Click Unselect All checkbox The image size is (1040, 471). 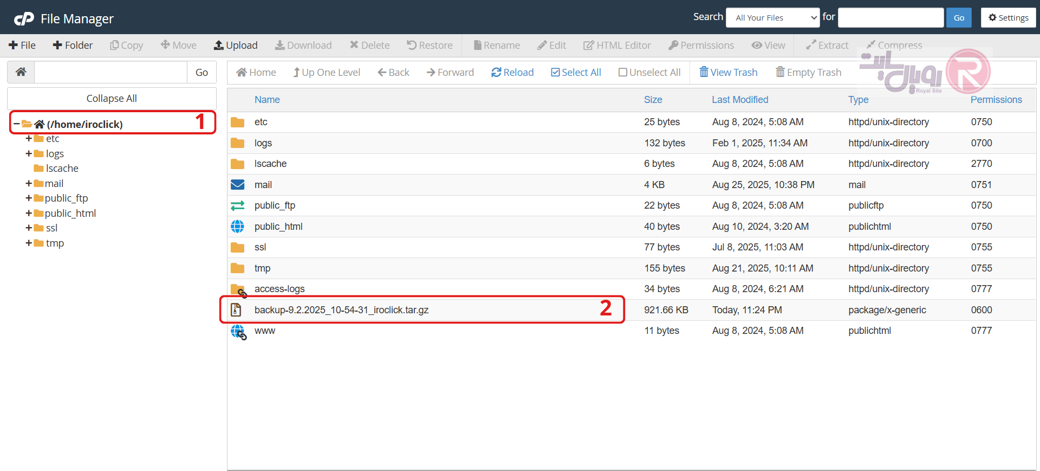tap(623, 73)
